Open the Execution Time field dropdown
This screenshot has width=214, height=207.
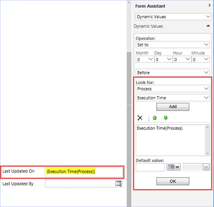tap(173, 97)
